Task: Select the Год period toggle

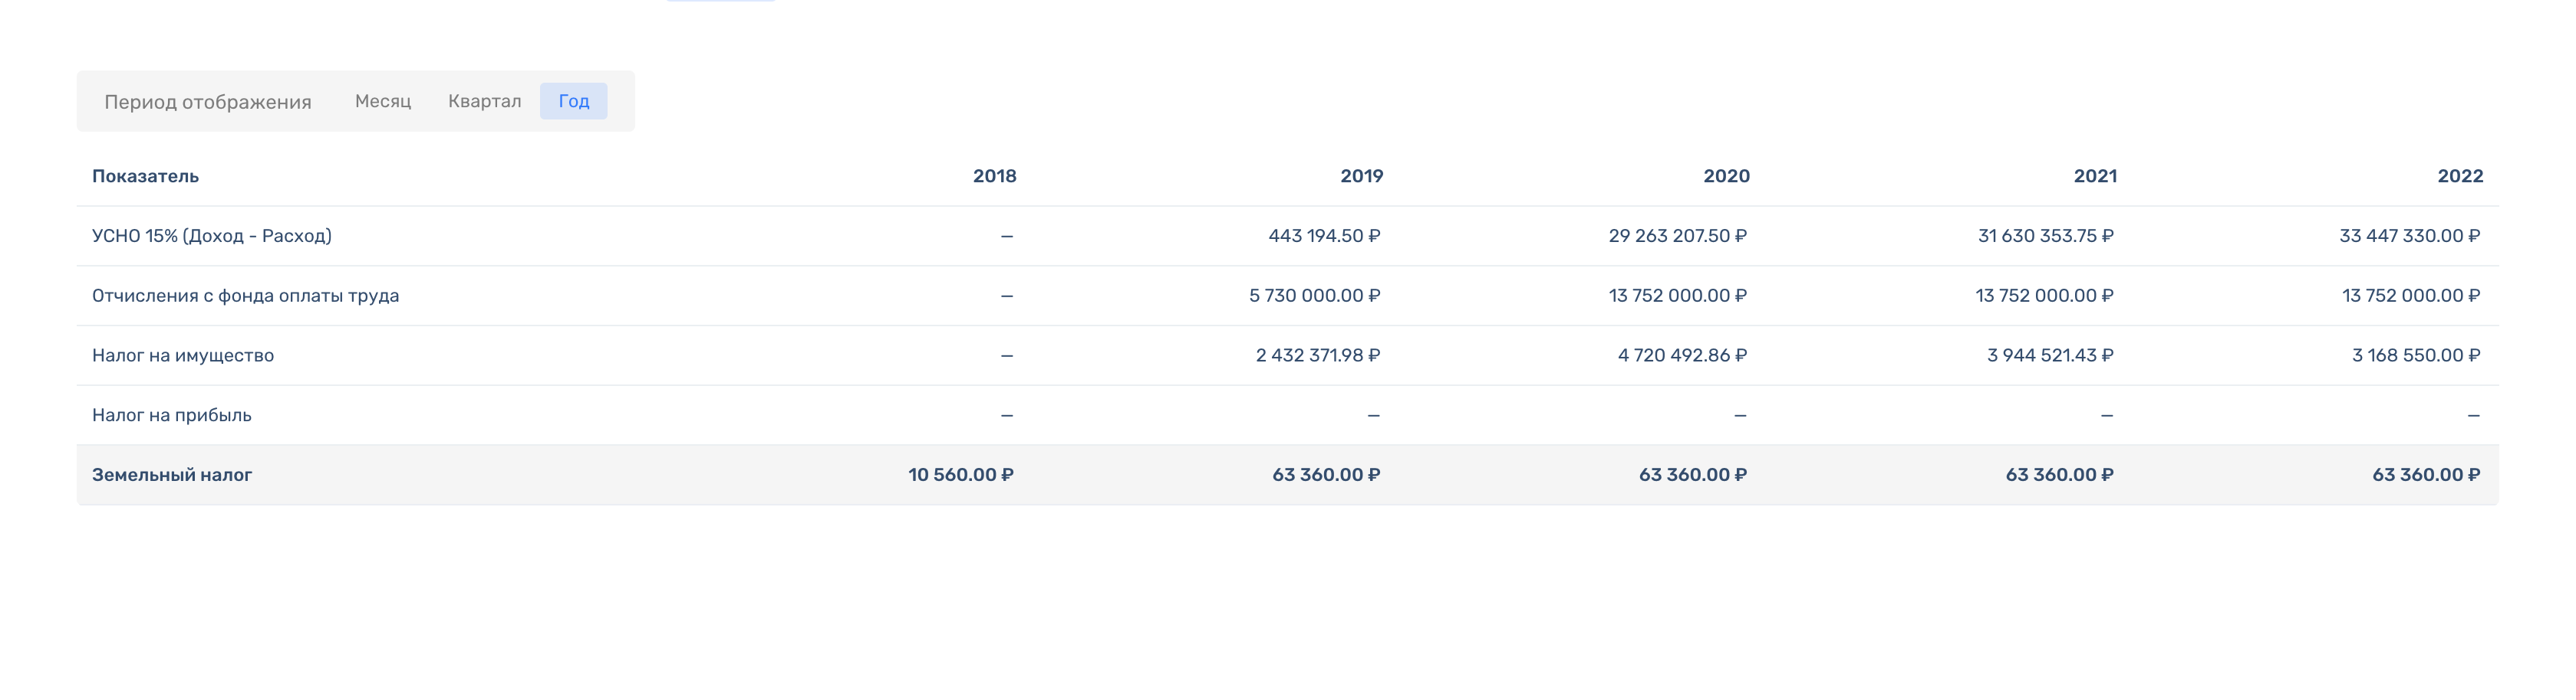Action: (x=573, y=101)
